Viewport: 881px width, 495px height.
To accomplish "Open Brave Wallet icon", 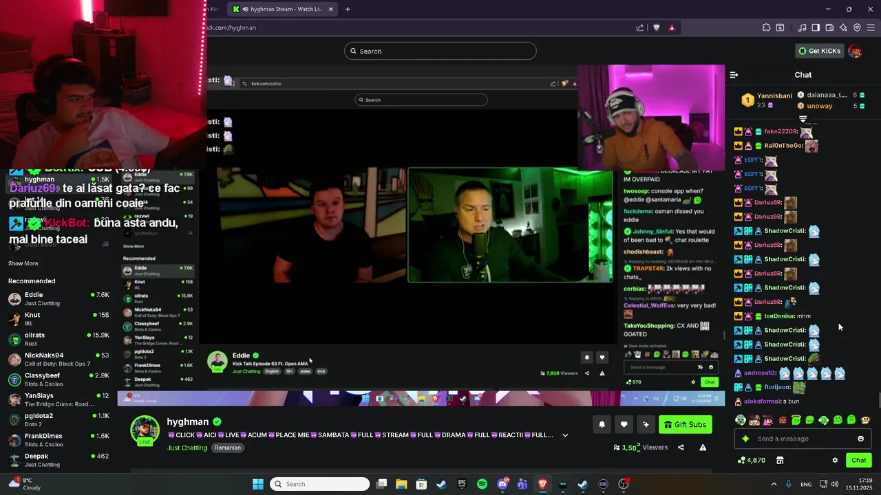I will tap(829, 27).
